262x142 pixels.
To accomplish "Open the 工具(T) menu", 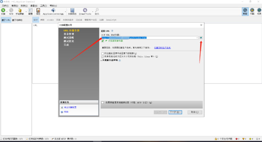I will coord(43,6).
